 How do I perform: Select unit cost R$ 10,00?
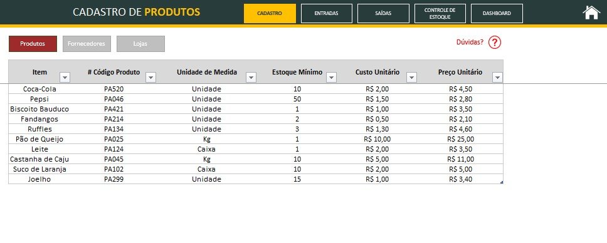(x=377, y=139)
